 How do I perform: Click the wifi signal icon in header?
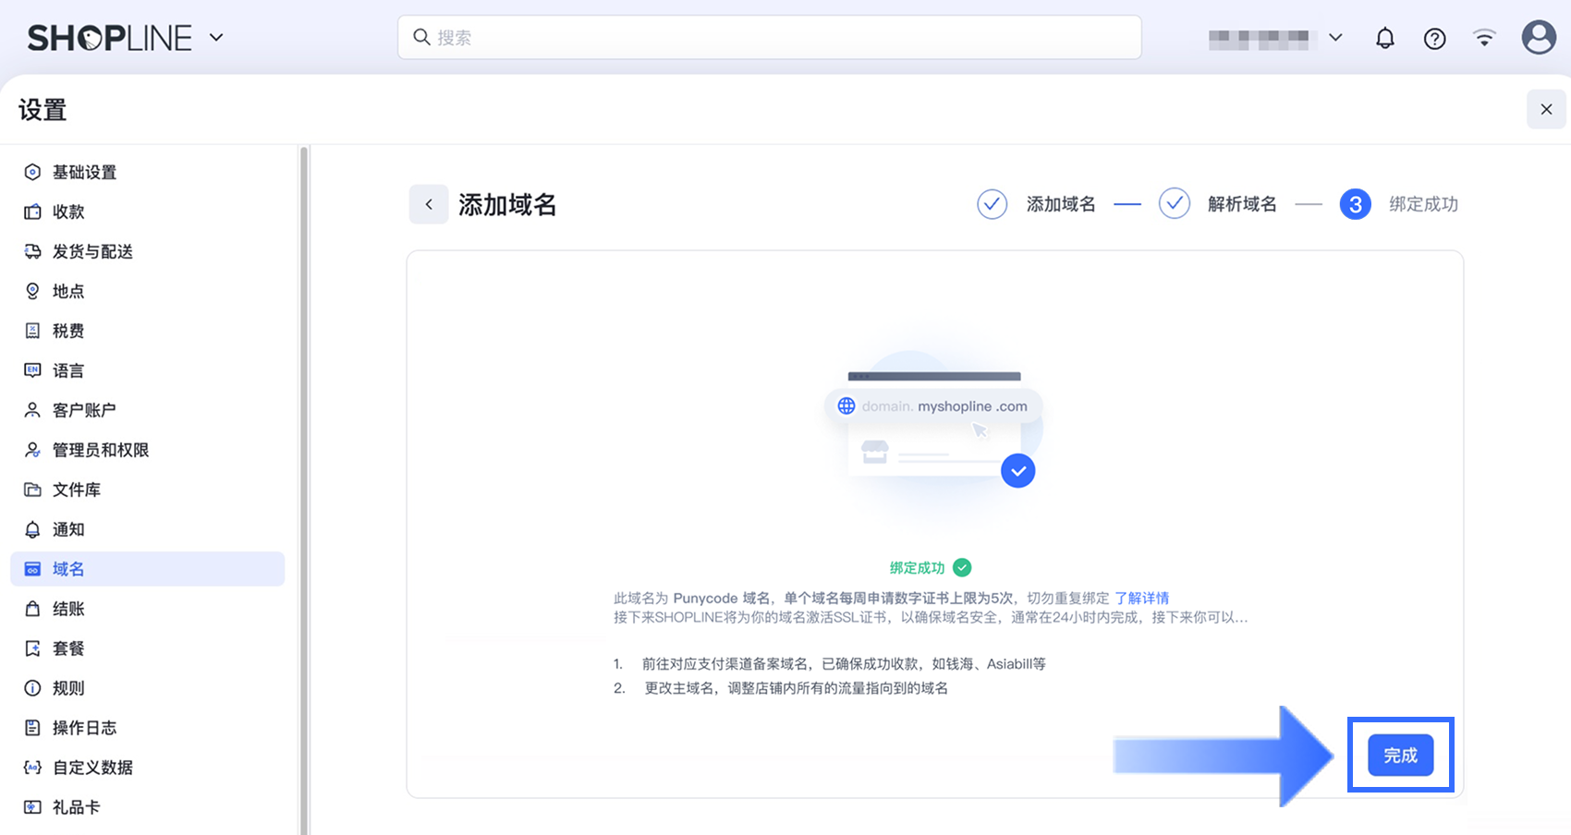1484,38
